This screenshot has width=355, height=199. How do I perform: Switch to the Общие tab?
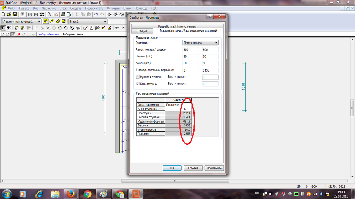(x=142, y=31)
